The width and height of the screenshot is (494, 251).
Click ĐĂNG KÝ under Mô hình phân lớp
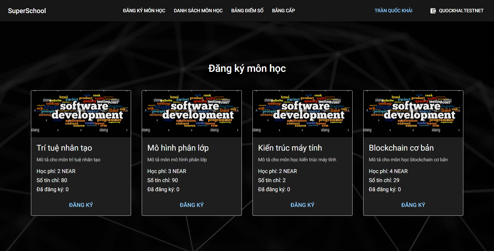[192, 205]
